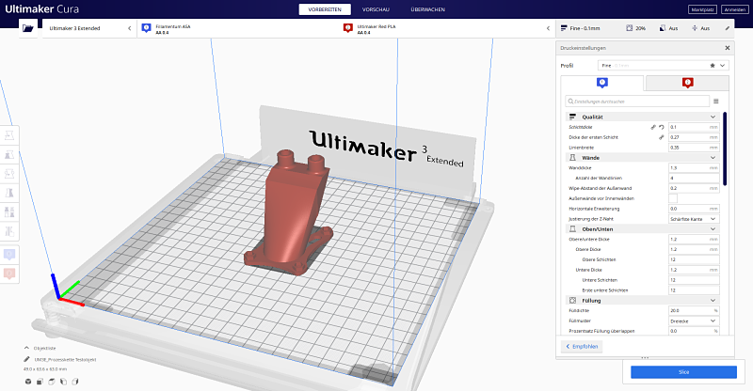Open the Justierung der Z-Naht dropdown
The width and height of the screenshot is (753, 391).
[x=693, y=219]
